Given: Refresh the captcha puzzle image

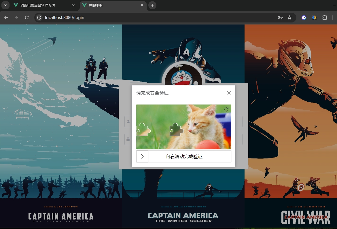Looking at the screenshot, I should tap(226, 109).
